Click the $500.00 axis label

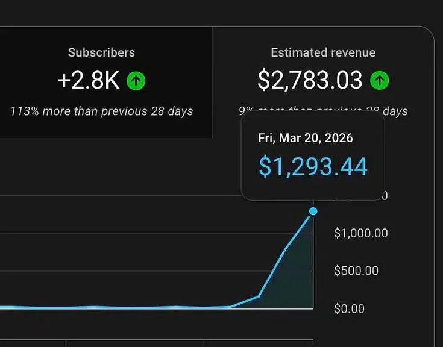point(356,270)
